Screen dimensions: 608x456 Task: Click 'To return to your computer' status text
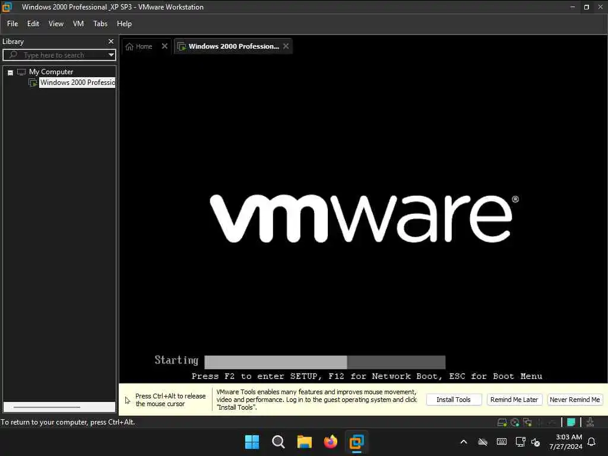coord(68,422)
